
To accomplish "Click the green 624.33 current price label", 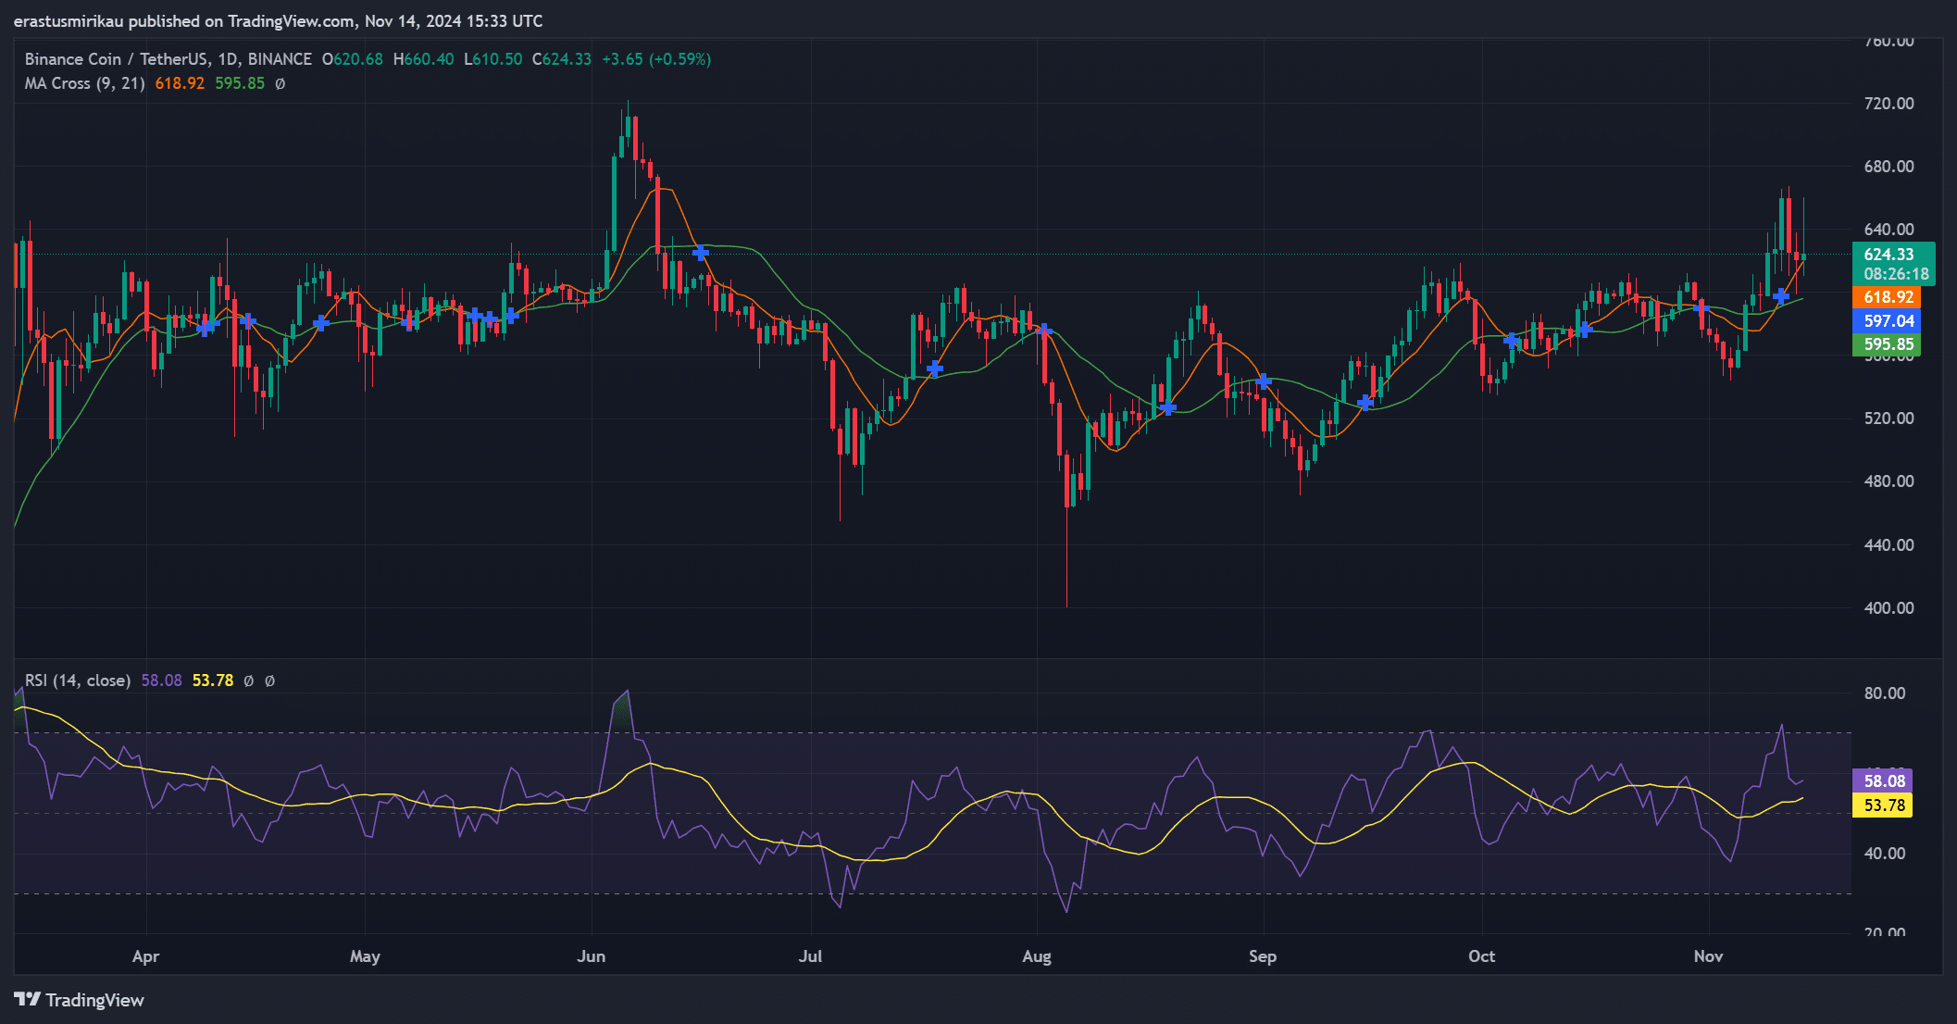I will point(1888,255).
